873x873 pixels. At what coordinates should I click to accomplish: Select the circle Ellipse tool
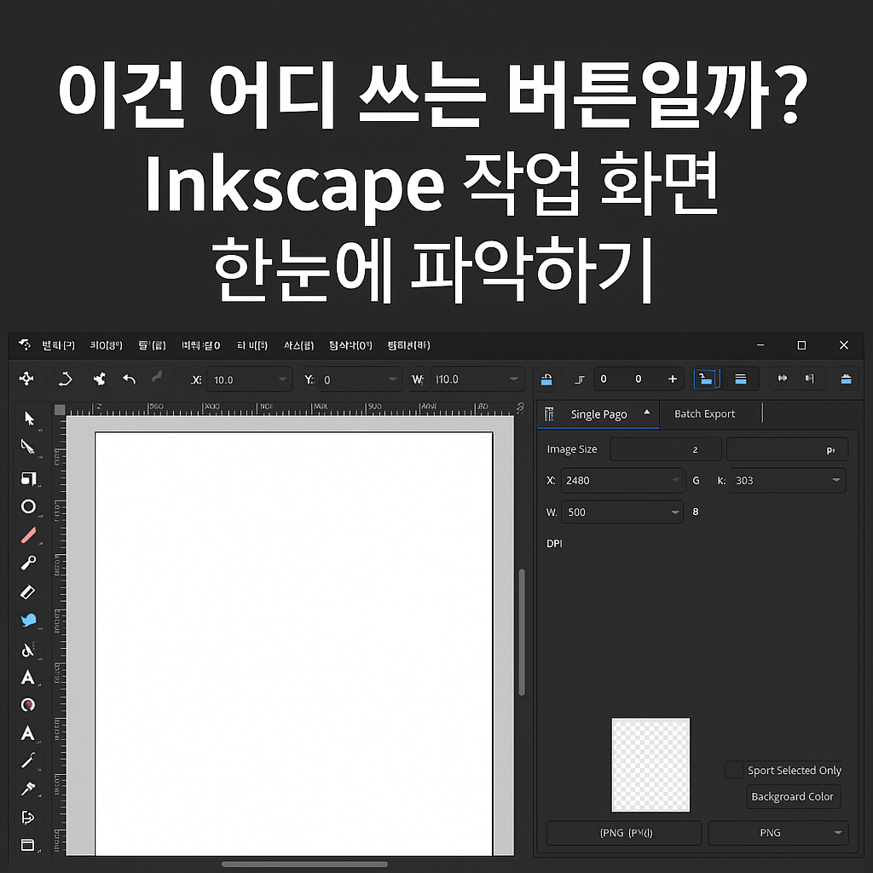[x=28, y=506]
